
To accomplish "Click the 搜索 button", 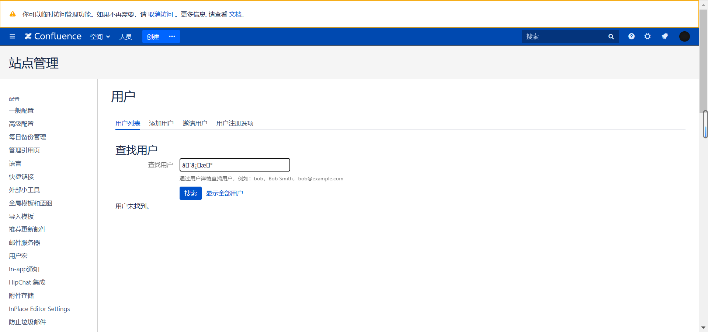I will 190,193.
